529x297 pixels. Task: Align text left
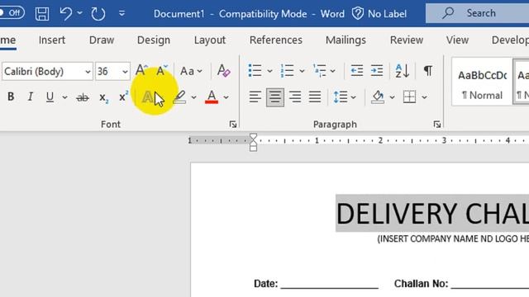[255, 97]
